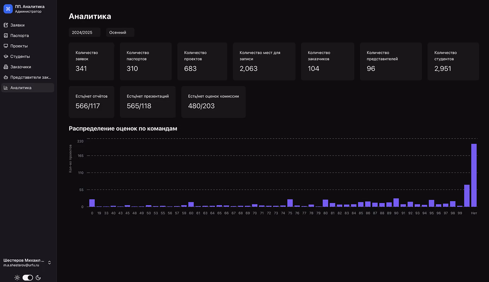Click the tallest chart bar labeled Нет

(x=474, y=175)
